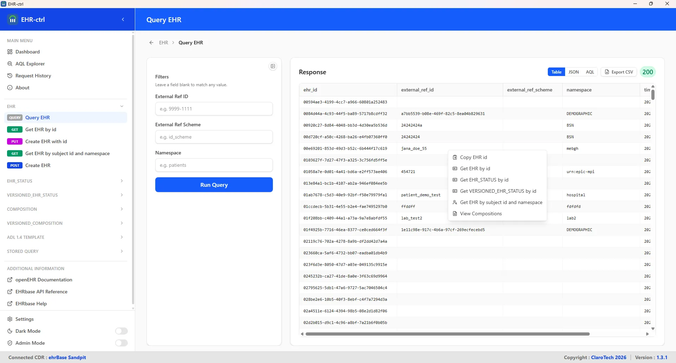This screenshot has height=363, width=676.
Task: Open EHRbase Help link
Action: click(x=31, y=304)
